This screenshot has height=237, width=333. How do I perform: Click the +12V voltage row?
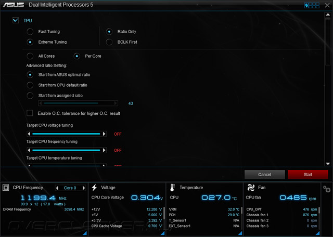[x=126, y=209]
